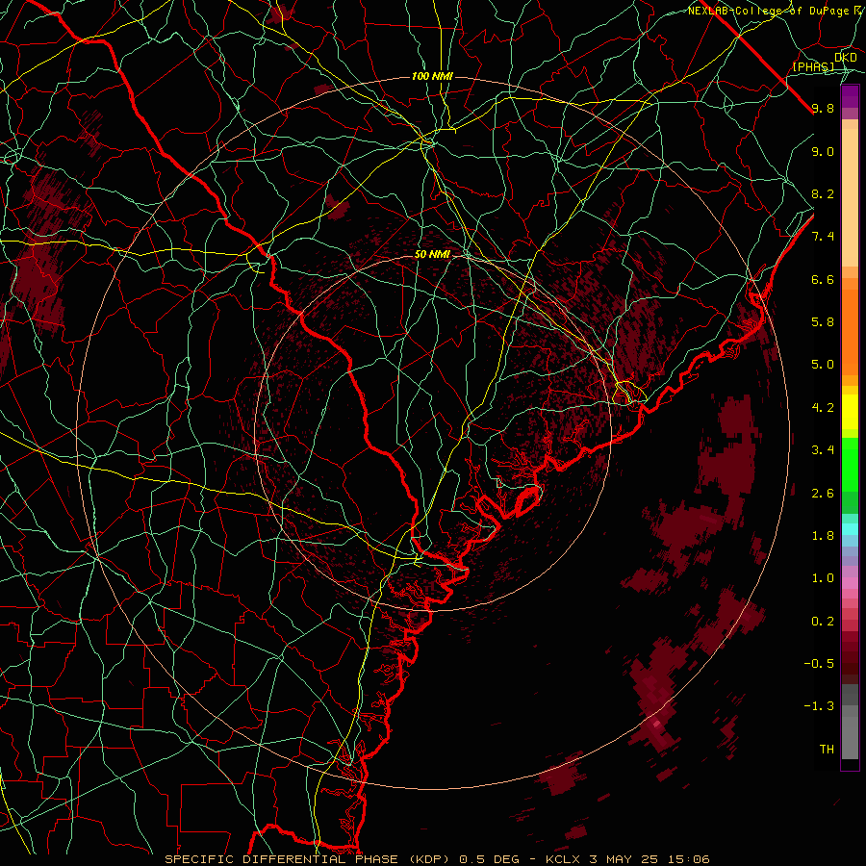
Task: Click the 1.8 value on the color scale
Action: [823, 536]
